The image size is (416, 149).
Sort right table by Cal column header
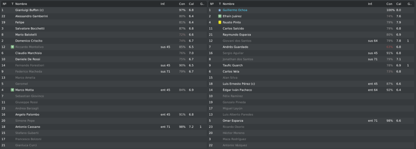pyautogui.click(x=398, y=4)
